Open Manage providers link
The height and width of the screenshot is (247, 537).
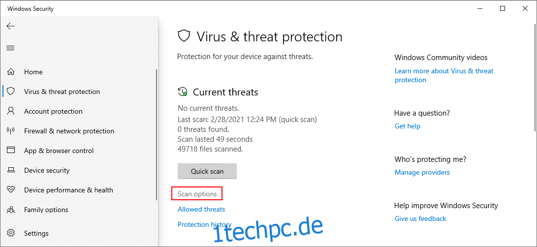pos(422,172)
